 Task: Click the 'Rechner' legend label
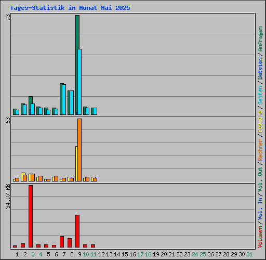(x=260, y=150)
